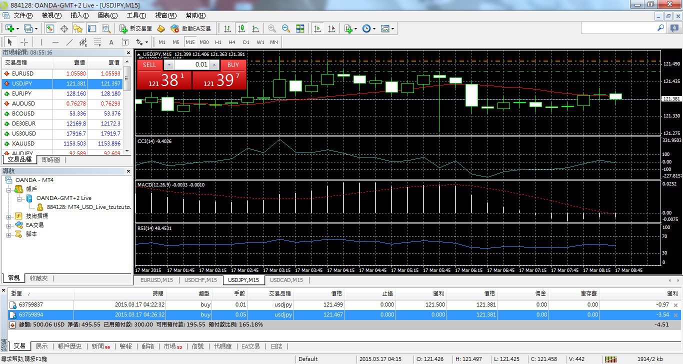The image size is (683, 364).
Task: Click the tile windows icon
Action: click(x=300, y=29)
